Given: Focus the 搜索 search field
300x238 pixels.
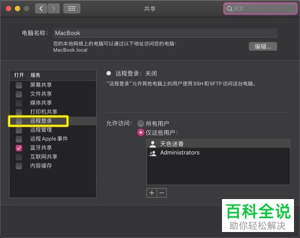Looking at the screenshot, I should (260, 8).
